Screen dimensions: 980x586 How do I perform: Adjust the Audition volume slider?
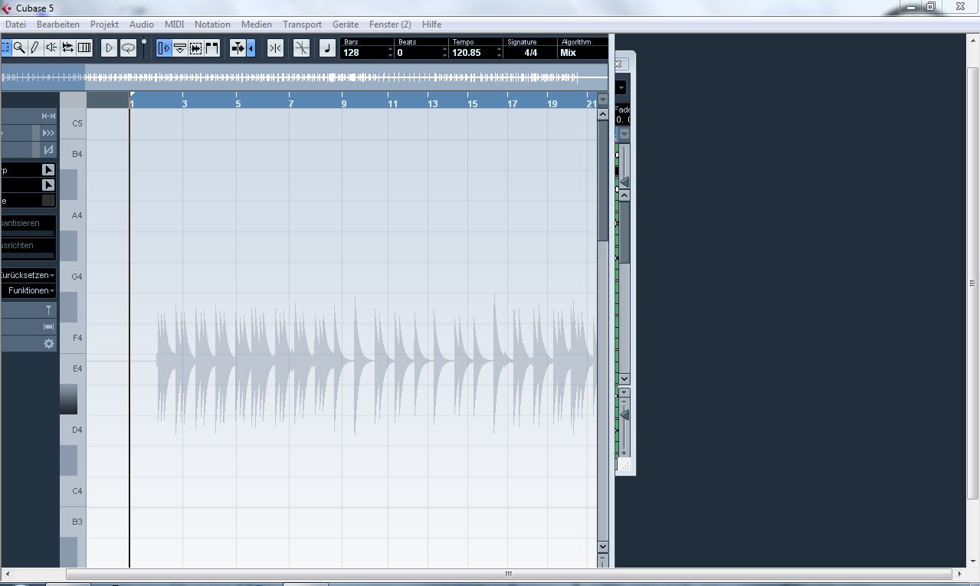point(143,47)
